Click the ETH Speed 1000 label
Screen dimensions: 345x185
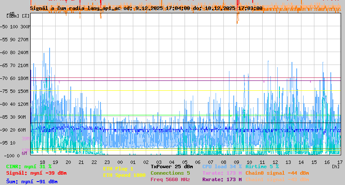(x=124, y=175)
